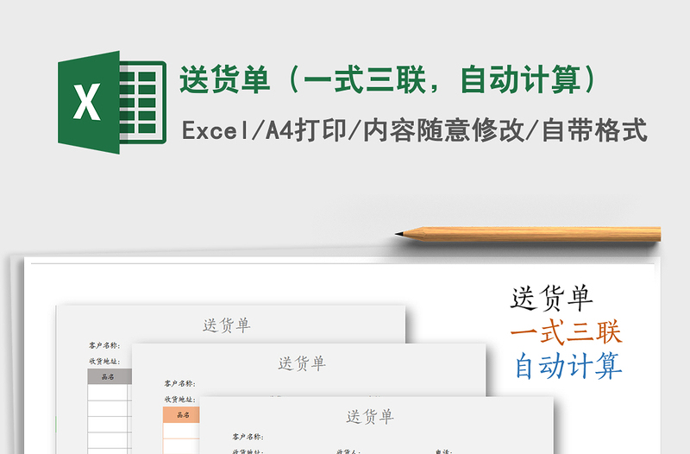This screenshot has height=454, width=690.
Task: Click the 送货单 title on the front sheet
Action: 370,417
